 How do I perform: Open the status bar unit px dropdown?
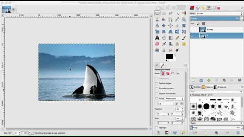(17, 133)
